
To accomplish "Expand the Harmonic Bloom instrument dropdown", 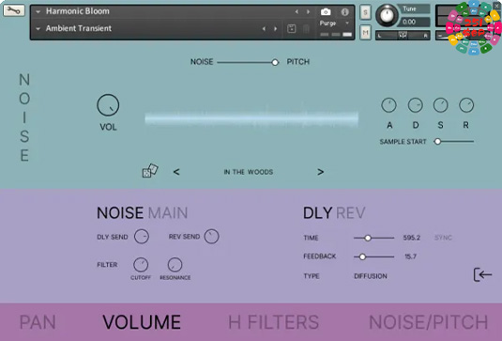I will click(x=38, y=11).
